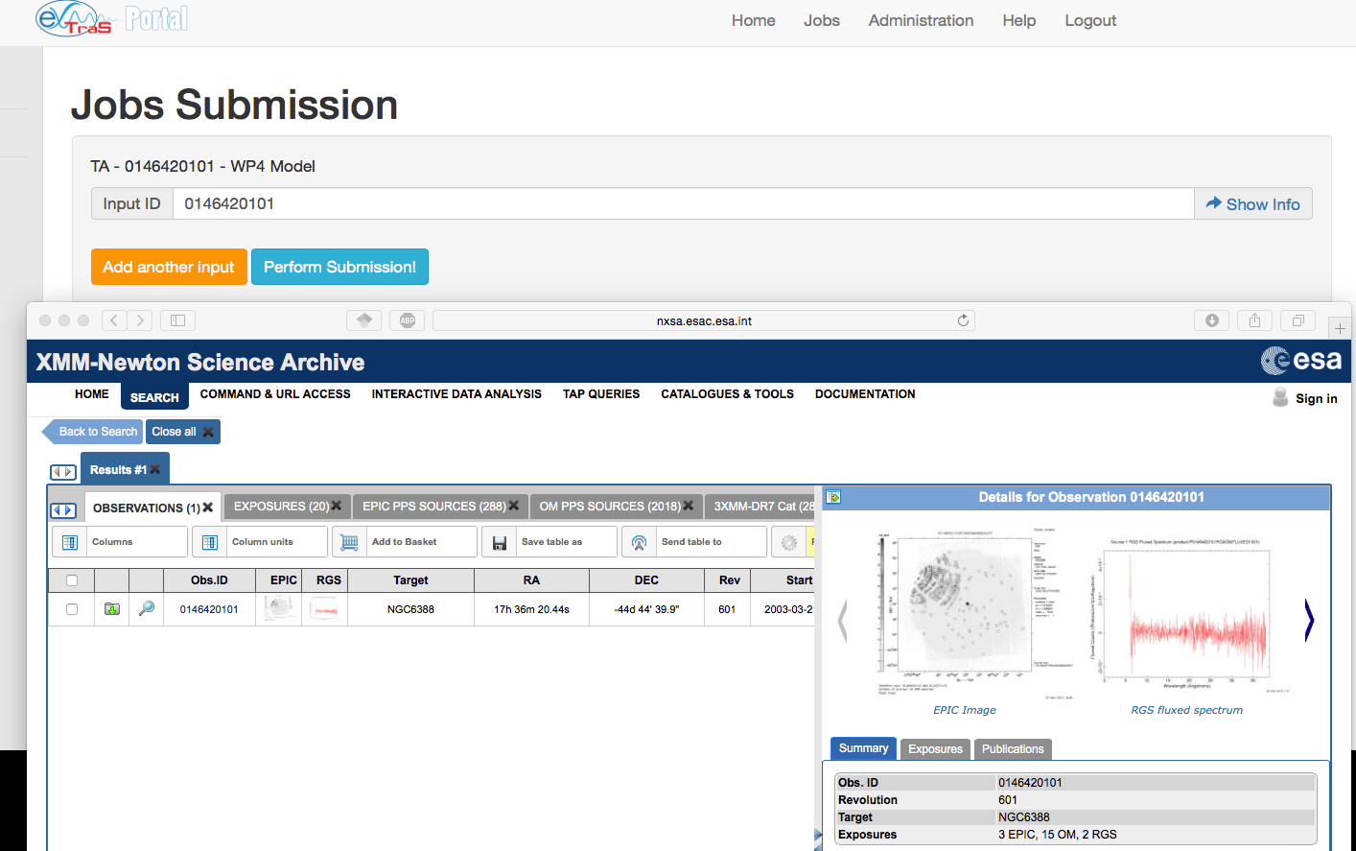
Task: Tick the checkbox for observation 0146420101
Action: pos(72,609)
